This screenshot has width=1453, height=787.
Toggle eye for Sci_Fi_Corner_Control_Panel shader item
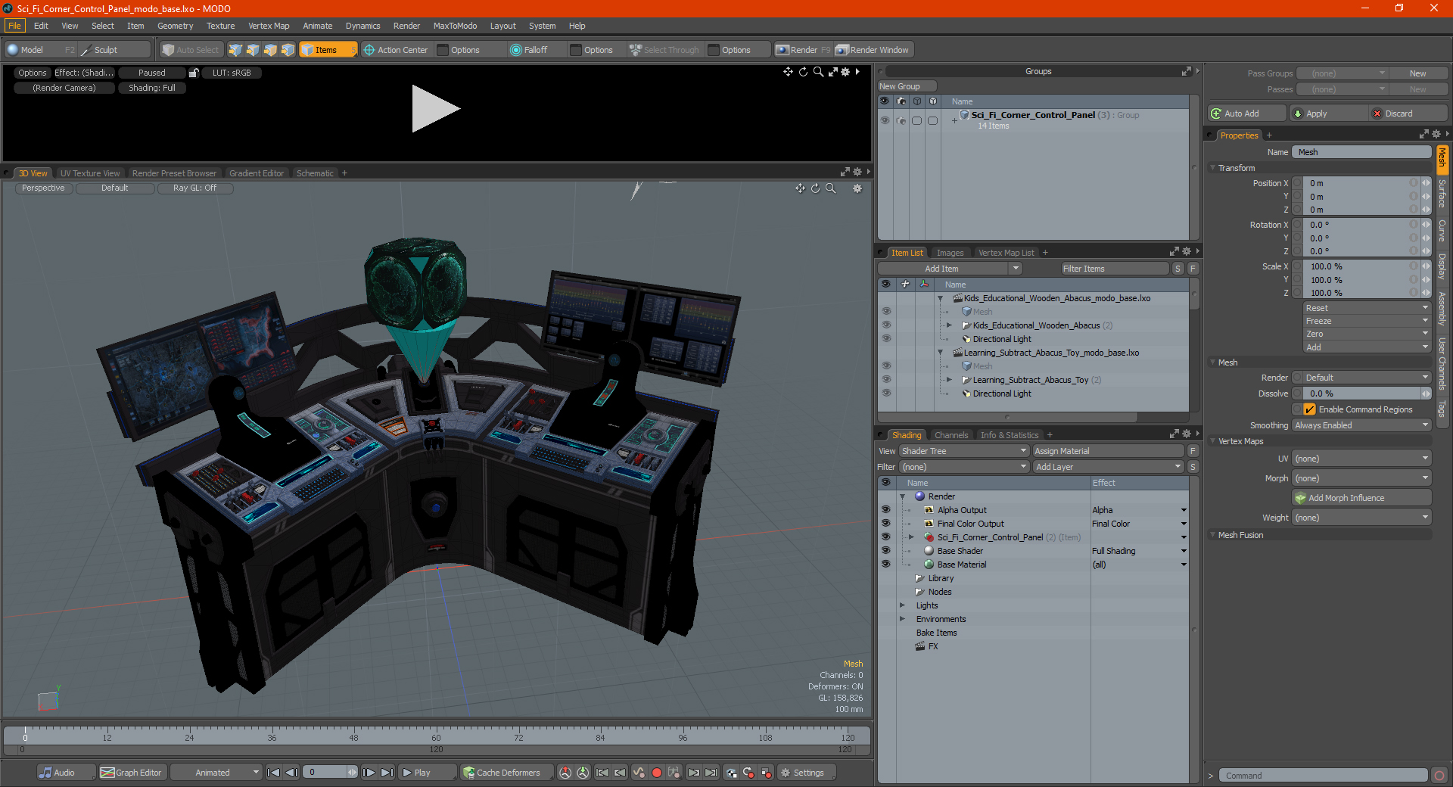pyautogui.click(x=885, y=537)
